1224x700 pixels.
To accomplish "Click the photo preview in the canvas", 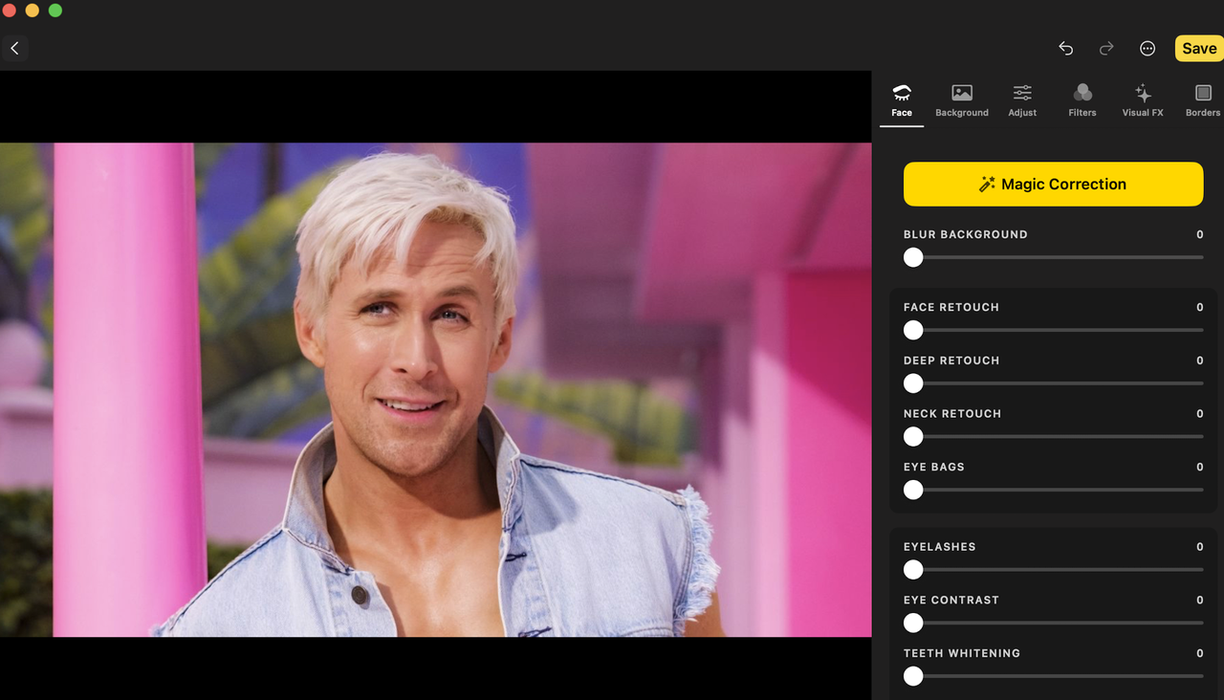I will click(436, 390).
